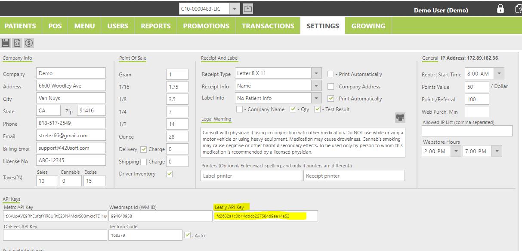Open Receipt Type dropdown
Screen dimensions: 522x251
pyautogui.click(x=316, y=73)
